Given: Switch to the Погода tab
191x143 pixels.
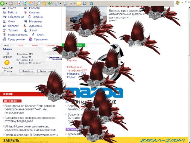Looking at the screenshot, I should 6,46.
